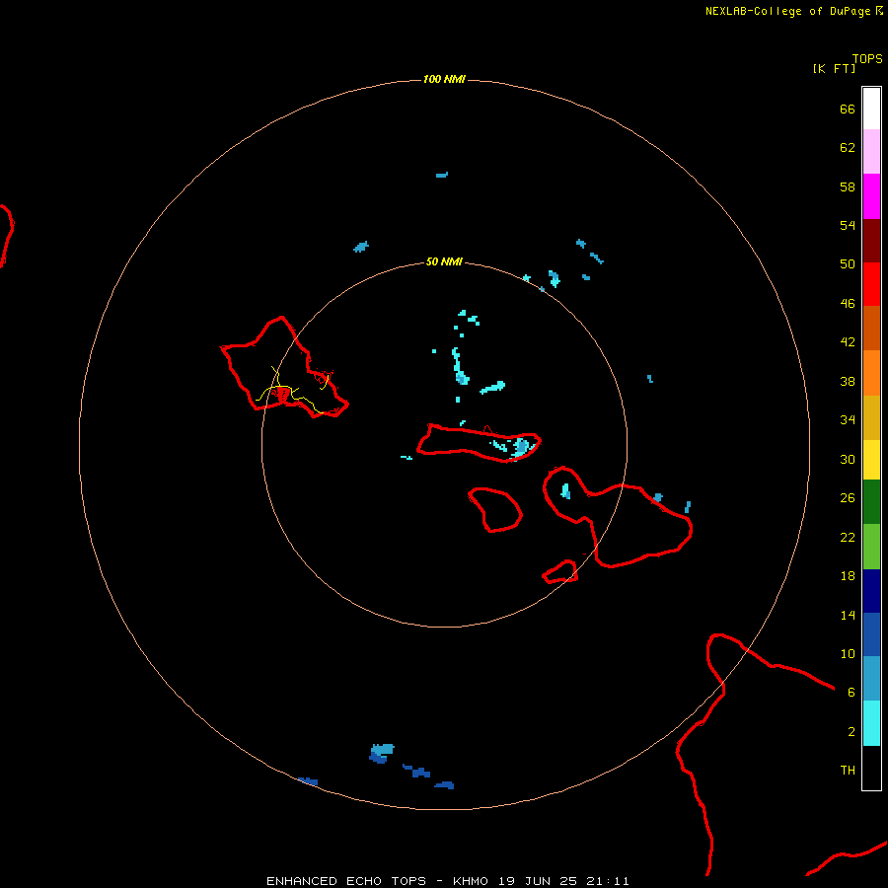Click the NEXLAB-College of DuPage text
Viewport: 888px width, 888px height.
788,11
